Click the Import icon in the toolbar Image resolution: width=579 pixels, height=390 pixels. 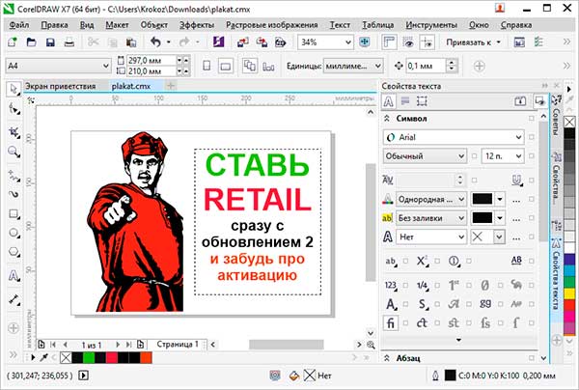coord(242,42)
